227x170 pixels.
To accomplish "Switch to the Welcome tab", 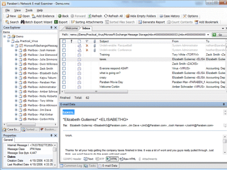I will point(71,29).
